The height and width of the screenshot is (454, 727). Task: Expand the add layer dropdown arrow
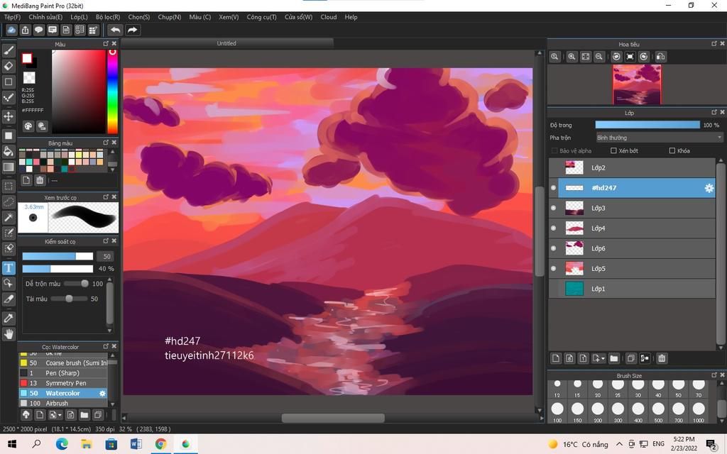tap(602, 358)
